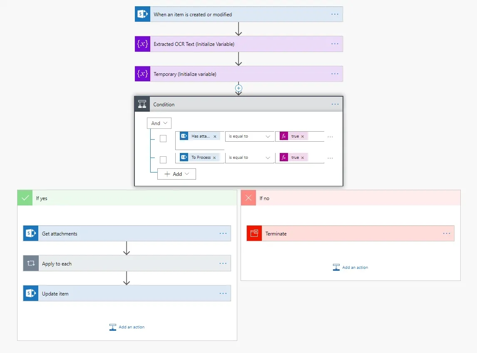Select the Get attachments SharePoint icon
477x353 pixels.
point(30,233)
